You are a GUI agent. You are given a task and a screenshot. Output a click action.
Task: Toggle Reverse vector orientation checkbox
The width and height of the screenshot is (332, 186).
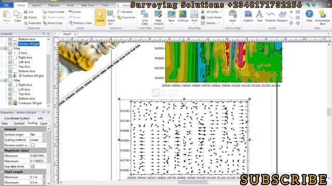(x=33, y=145)
